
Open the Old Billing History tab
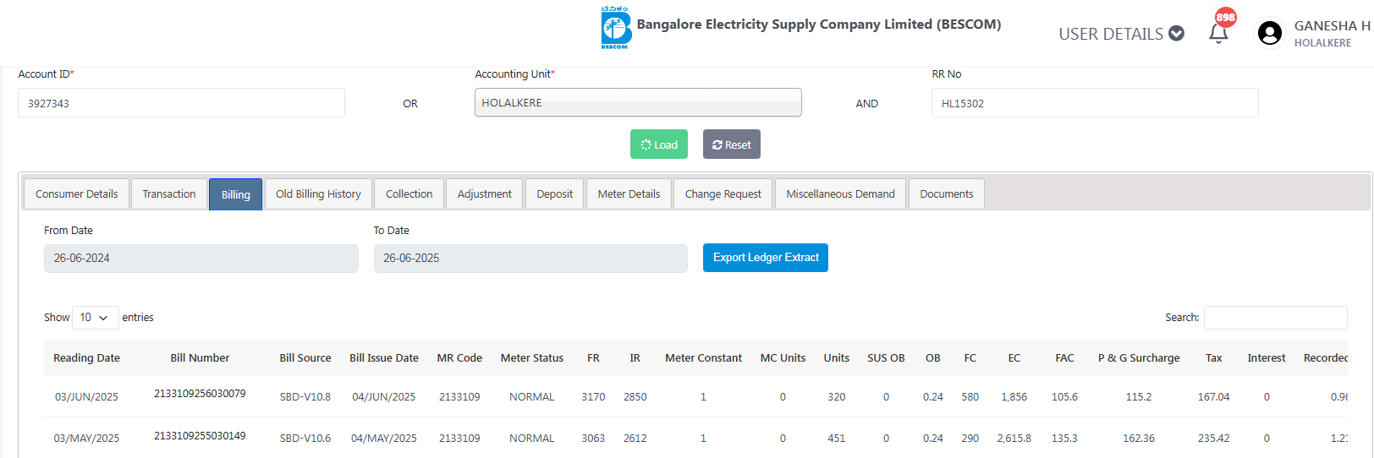[318, 194]
